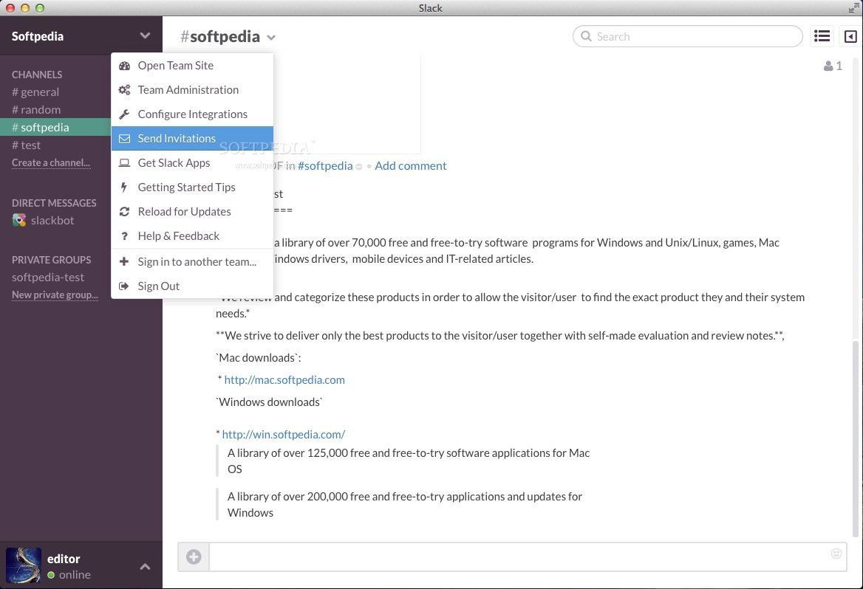Click the wrench icon beside Configure Integrations
This screenshot has height=589, width=863.
124,114
